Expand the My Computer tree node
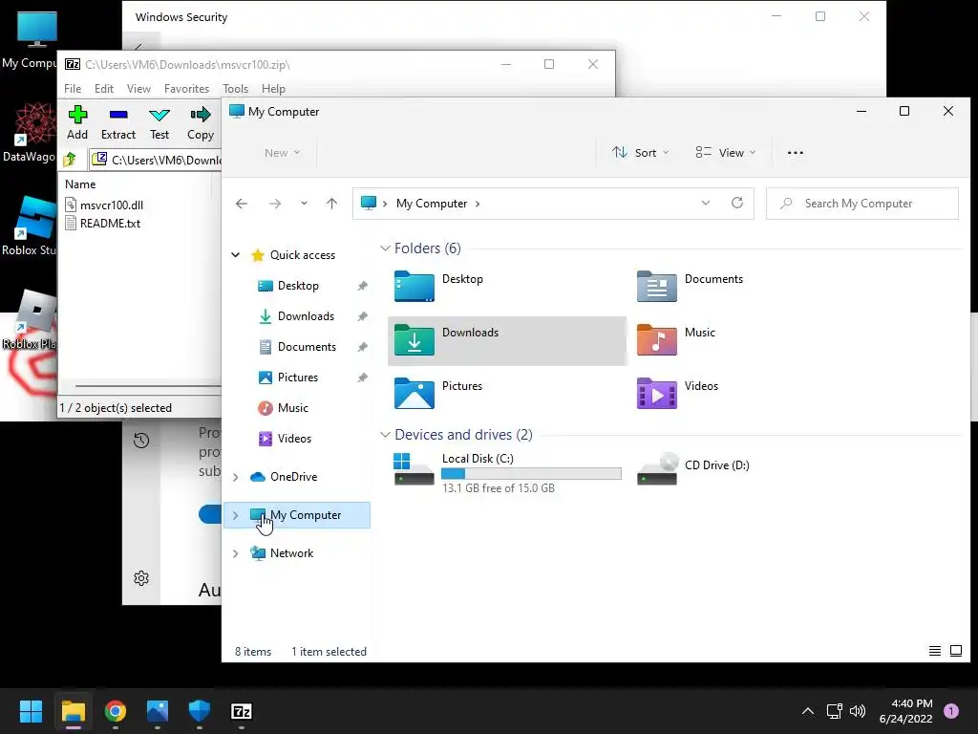The width and height of the screenshot is (978, 734). (235, 515)
